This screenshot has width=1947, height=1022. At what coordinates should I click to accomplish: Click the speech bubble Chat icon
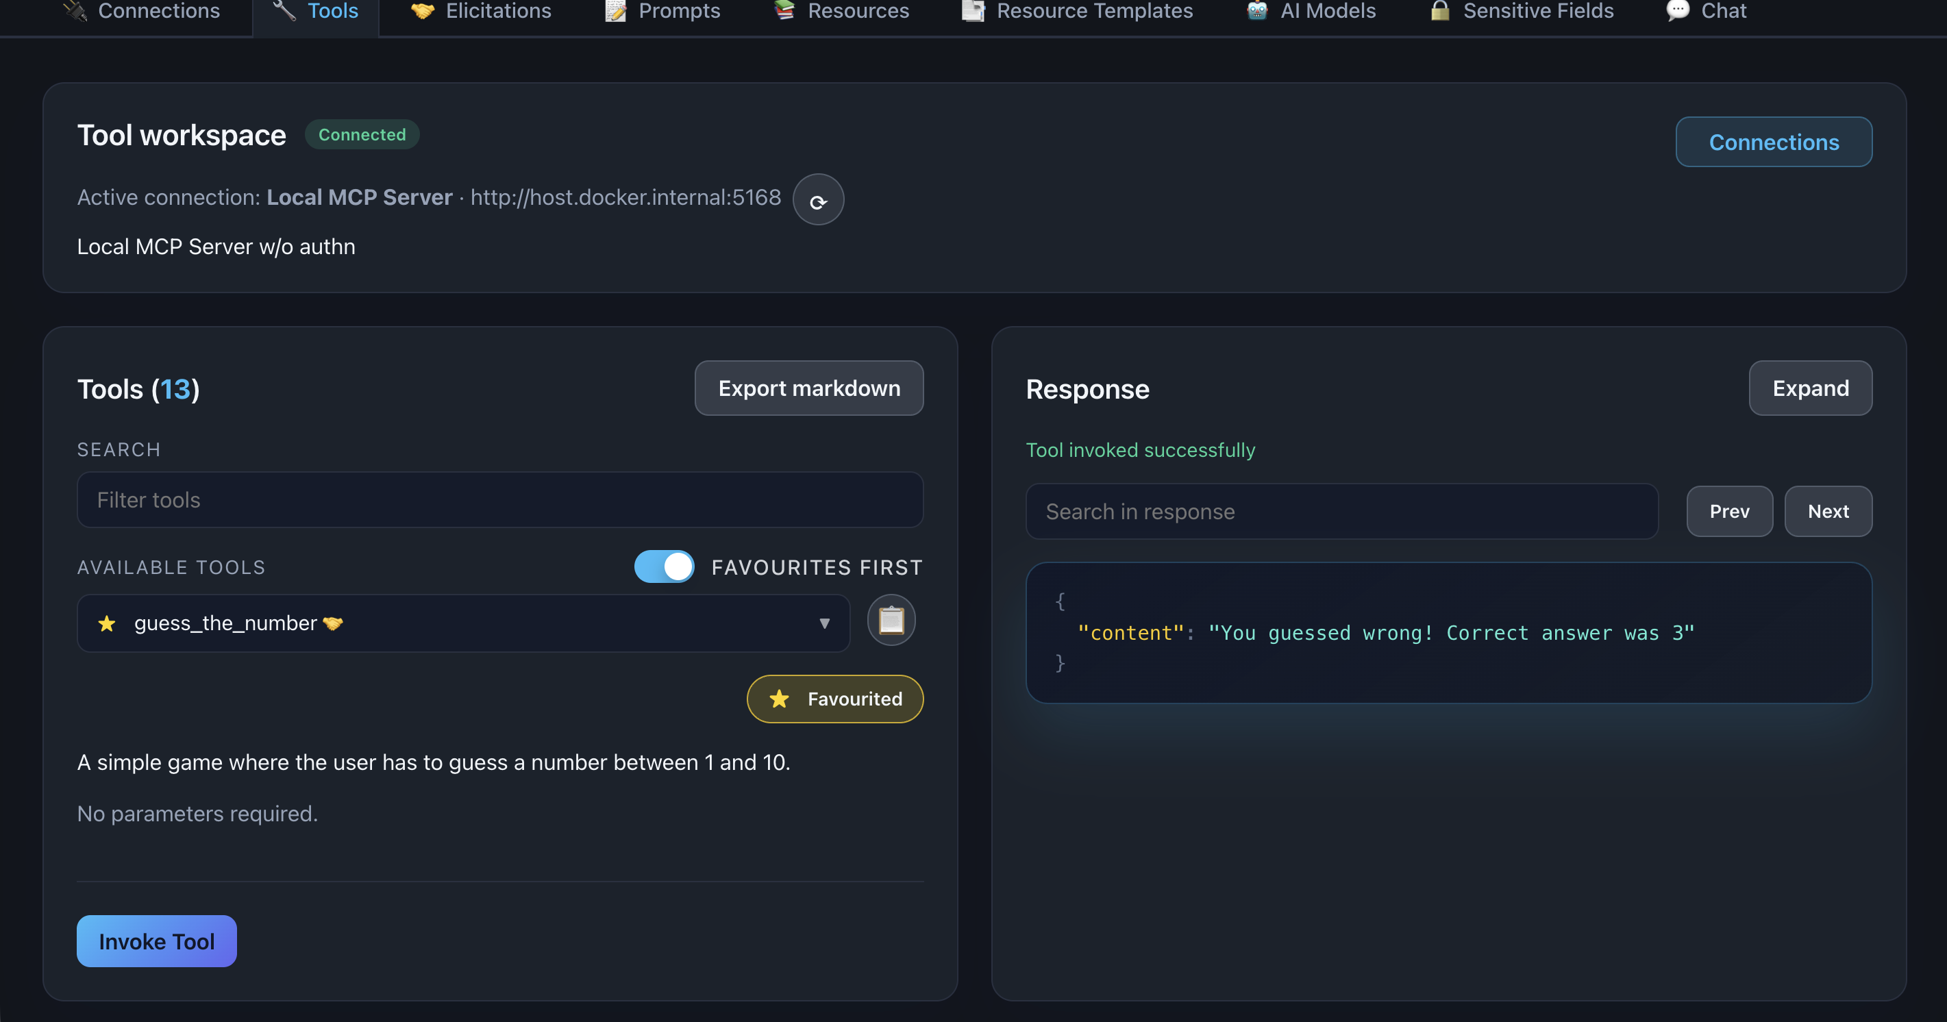pyautogui.click(x=1677, y=10)
